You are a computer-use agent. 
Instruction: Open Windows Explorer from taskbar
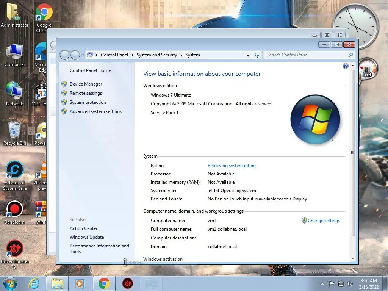click(57, 283)
